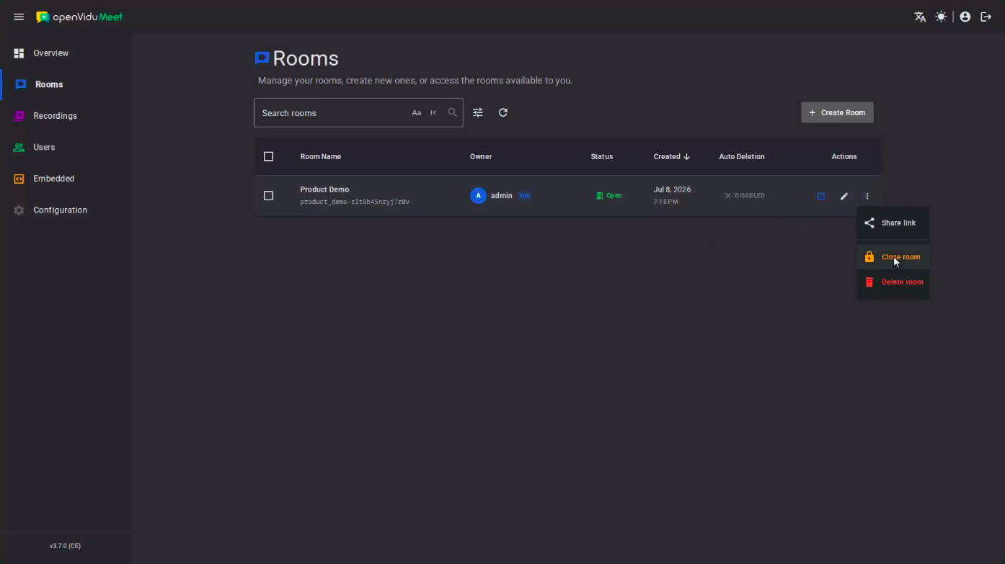Click the Status column header
The height and width of the screenshot is (564, 1005).
tap(602, 156)
